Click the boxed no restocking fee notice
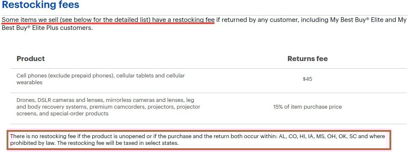 click(199, 140)
